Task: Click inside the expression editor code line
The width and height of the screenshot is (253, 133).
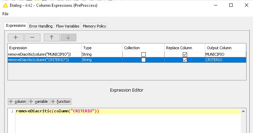Action: pos(128,111)
